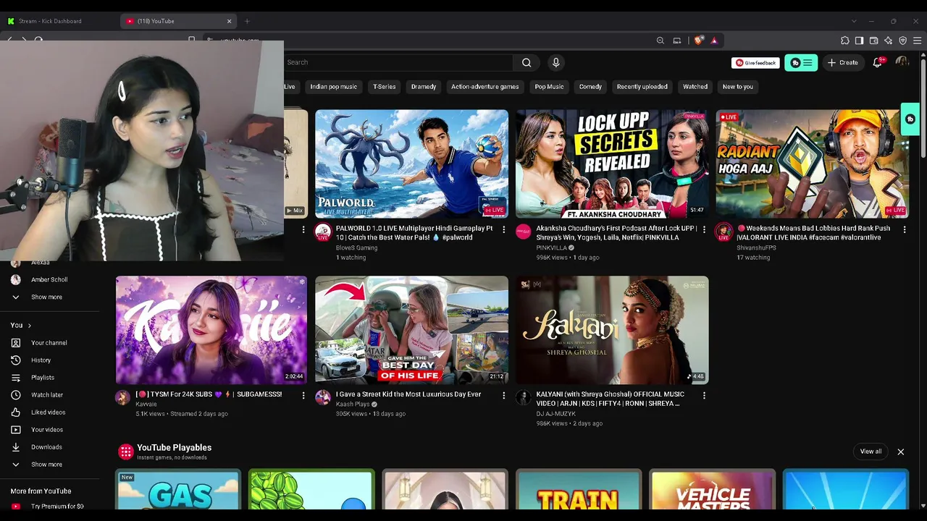
Task: Click the cast/install screen icon in address bar
Action: pos(677,41)
